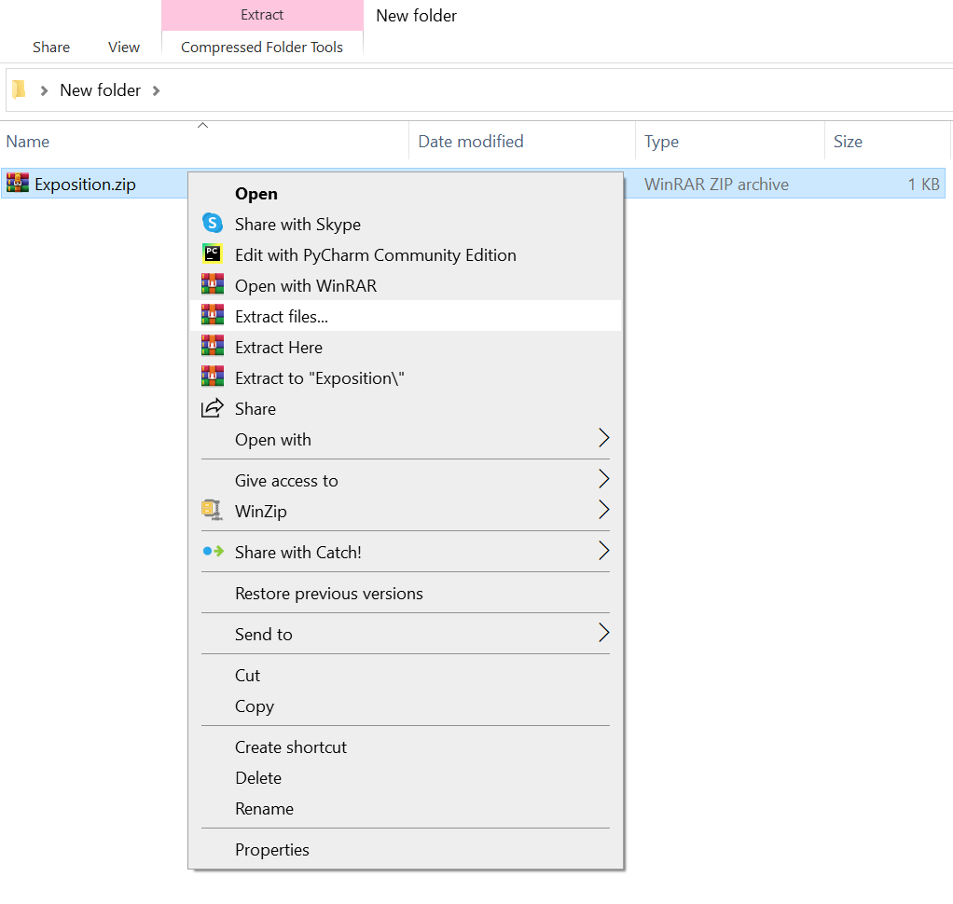Click the Catch! arrow icon

click(x=213, y=551)
